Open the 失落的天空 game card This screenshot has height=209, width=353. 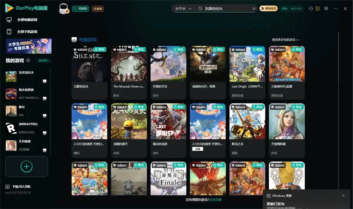(168, 72)
